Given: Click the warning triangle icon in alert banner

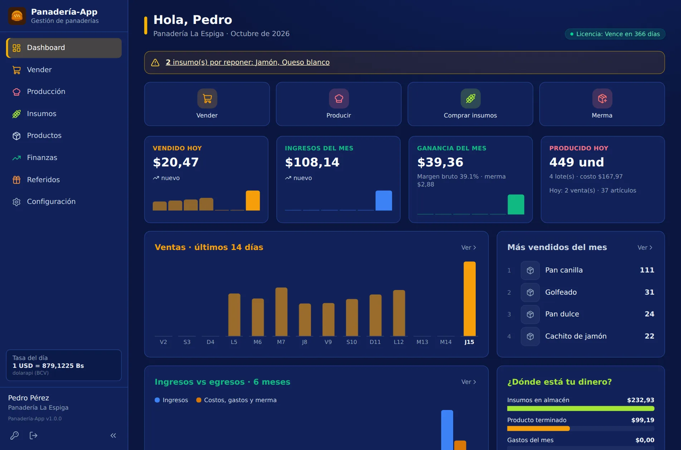Looking at the screenshot, I should pos(155,62).
